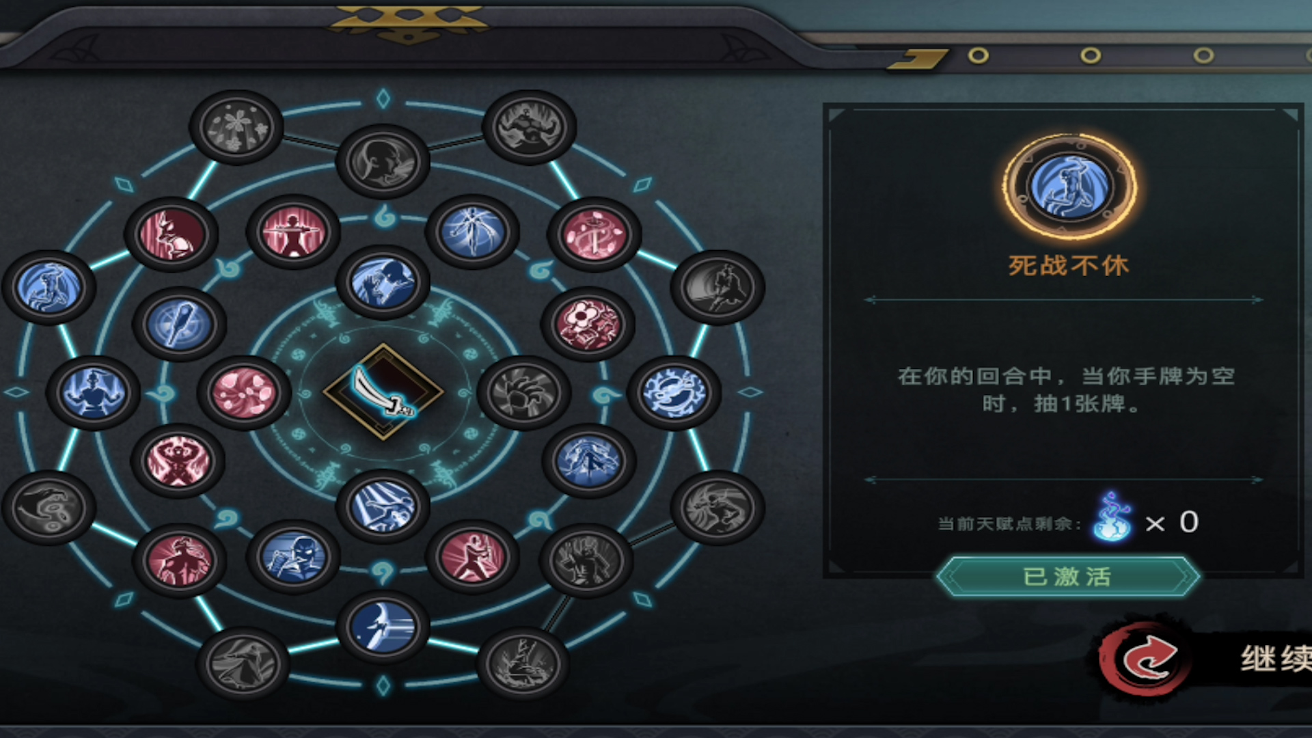Select the blue crescent slash talent node

click(383, 627)
